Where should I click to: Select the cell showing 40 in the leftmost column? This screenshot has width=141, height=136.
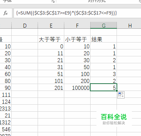tap(6, 67)
